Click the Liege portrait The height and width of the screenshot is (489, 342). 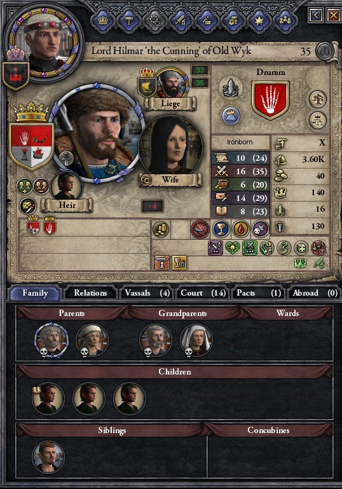click(171, 83)
